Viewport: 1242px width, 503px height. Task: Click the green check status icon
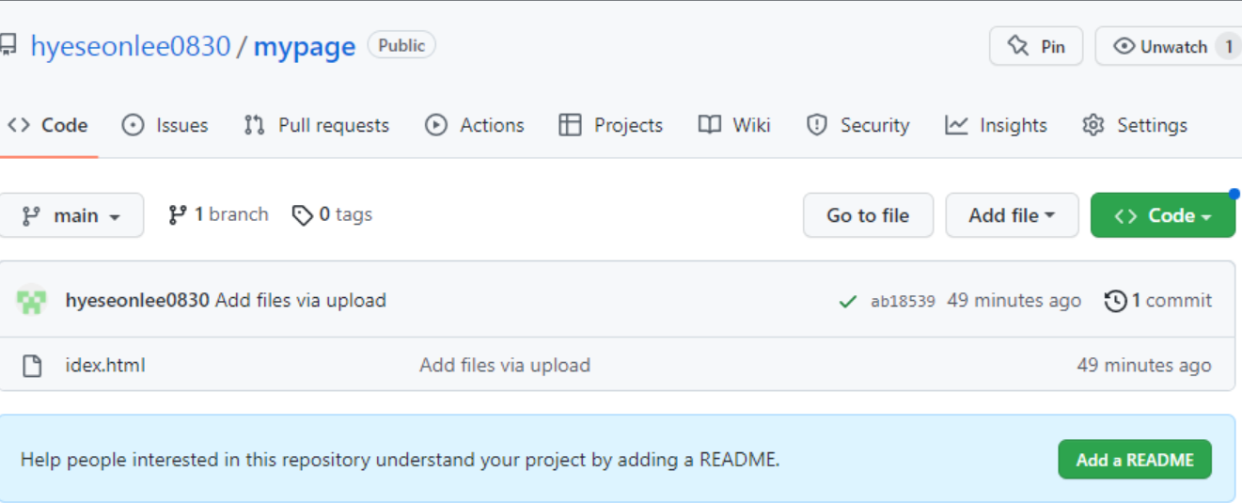click(x=848, y=302)
